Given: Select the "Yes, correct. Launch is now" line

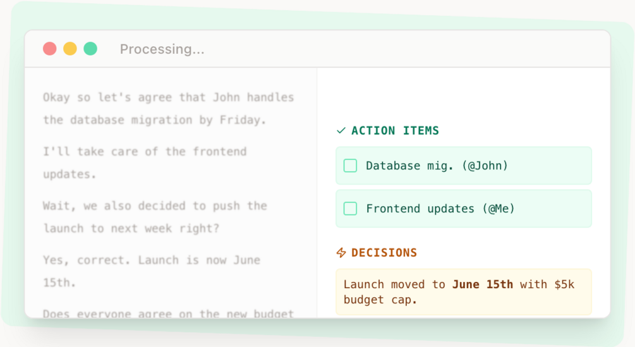Looking at the screenshot, I should coord(152,260).
